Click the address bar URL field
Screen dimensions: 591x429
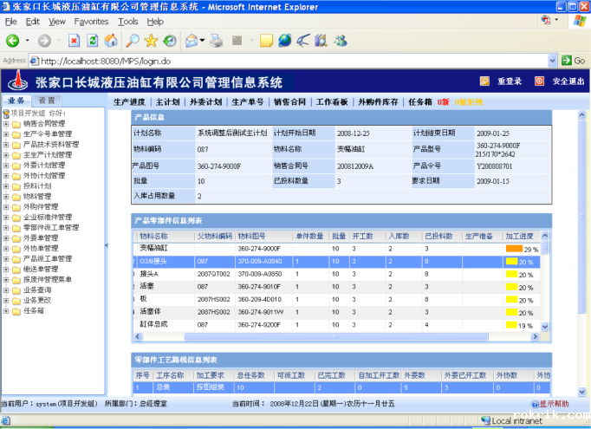click(286, 61)
